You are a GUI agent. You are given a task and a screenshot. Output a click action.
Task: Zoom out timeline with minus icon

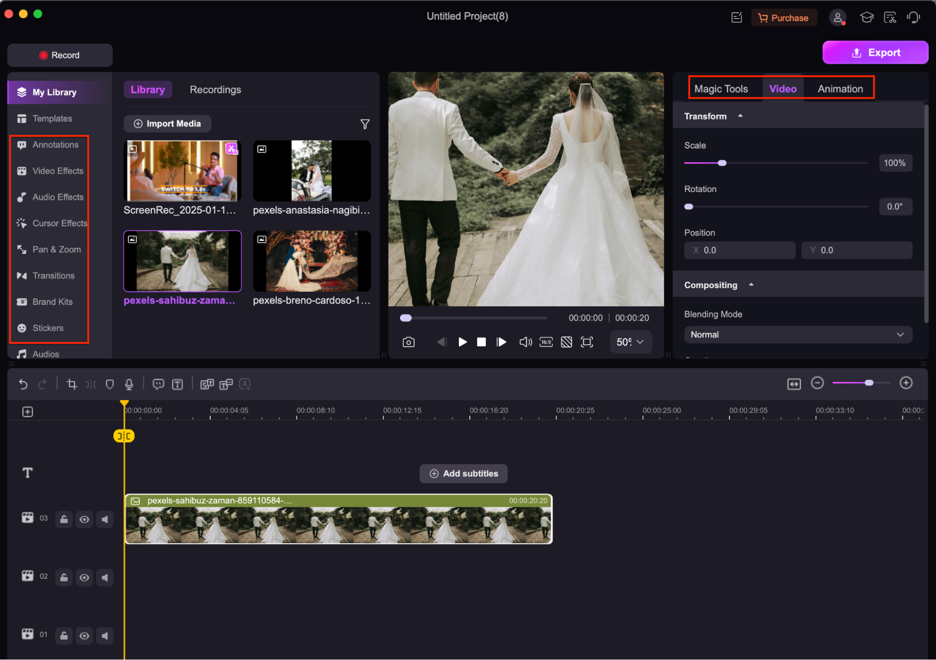(817, 383)
